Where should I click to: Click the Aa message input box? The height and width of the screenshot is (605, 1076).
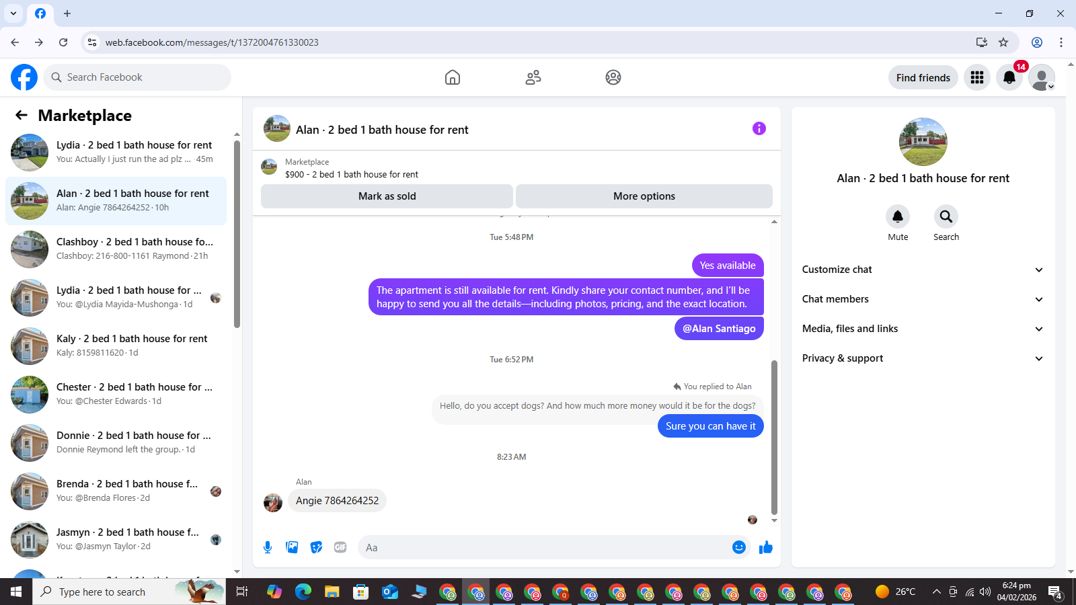point(545,547)
